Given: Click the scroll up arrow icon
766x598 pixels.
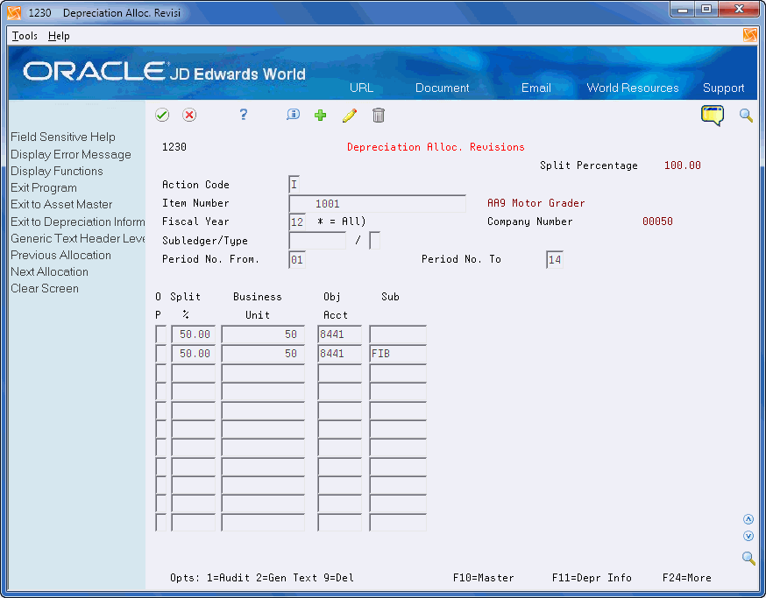Looking at the screenshot, I should (x=748, y=519).
